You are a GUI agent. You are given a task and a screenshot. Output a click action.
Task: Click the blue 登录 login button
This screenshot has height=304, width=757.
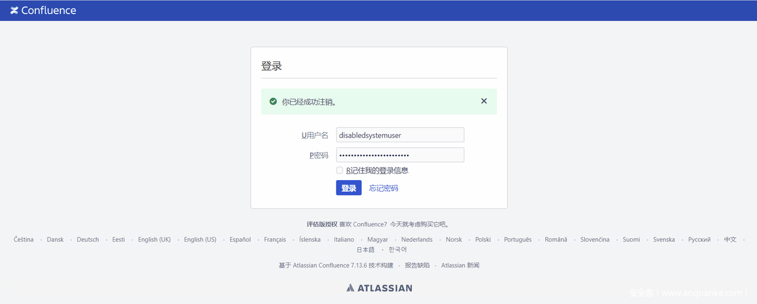point(349,188)
